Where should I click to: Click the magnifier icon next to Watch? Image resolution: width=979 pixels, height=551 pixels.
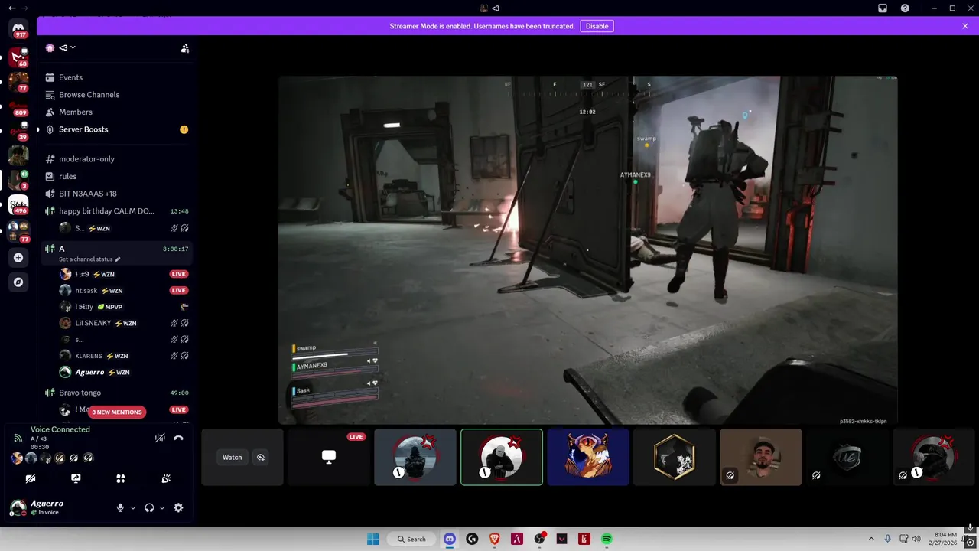[x=261, y=458]
